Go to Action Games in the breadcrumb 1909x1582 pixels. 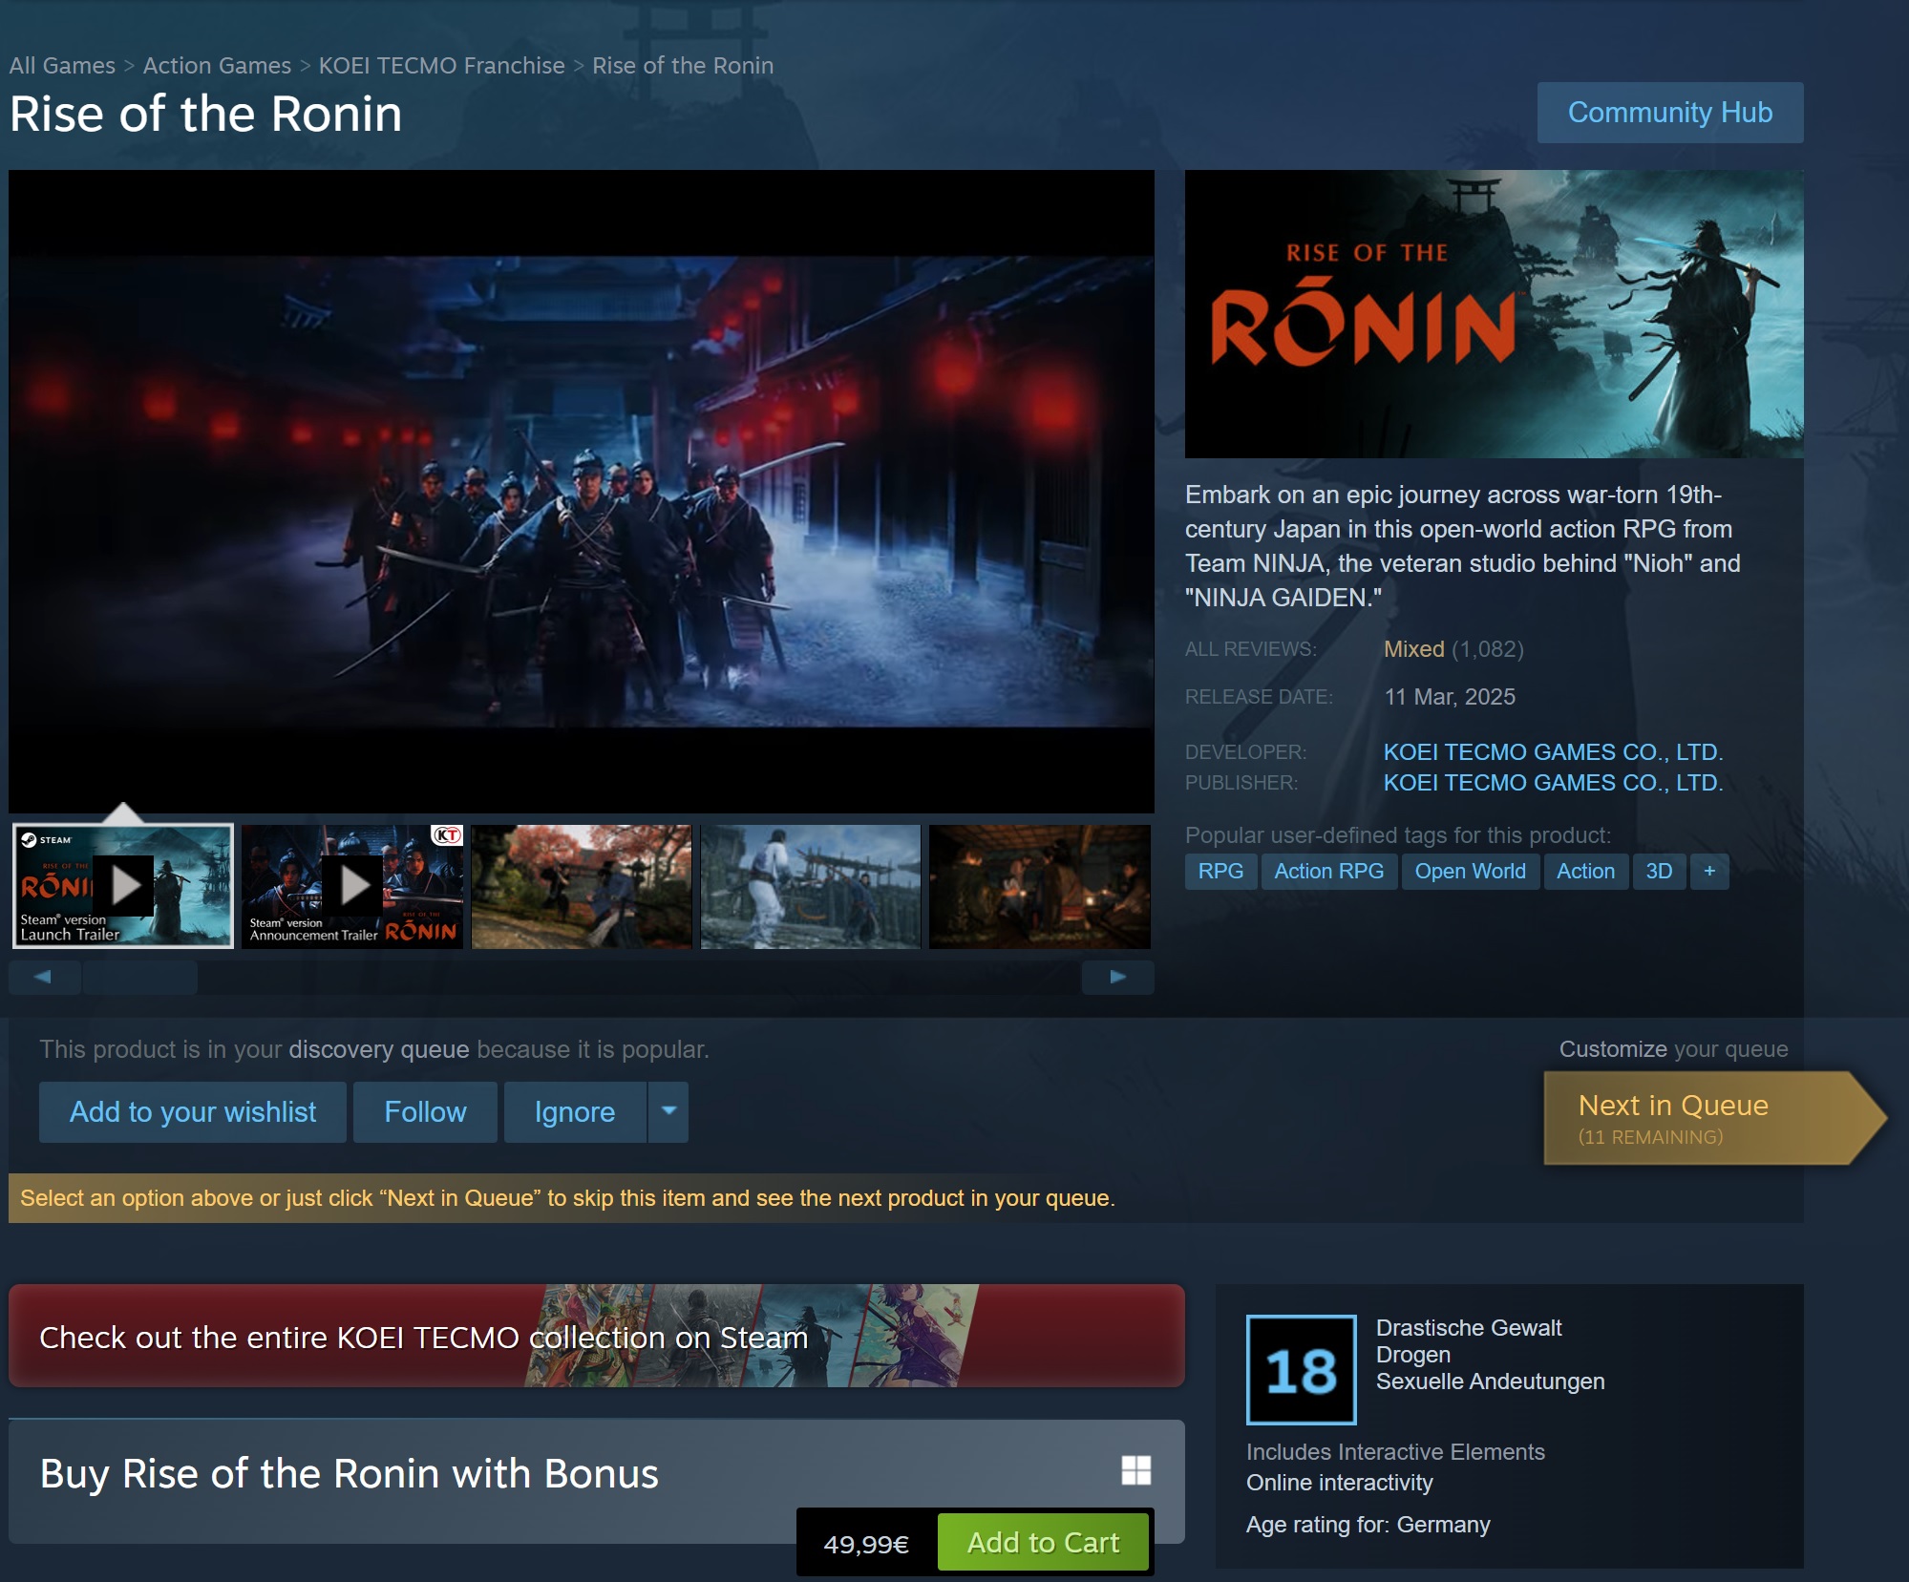click(x=217, y=66)
